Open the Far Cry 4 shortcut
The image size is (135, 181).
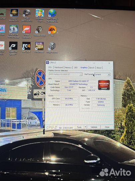[x=26, y=47]
